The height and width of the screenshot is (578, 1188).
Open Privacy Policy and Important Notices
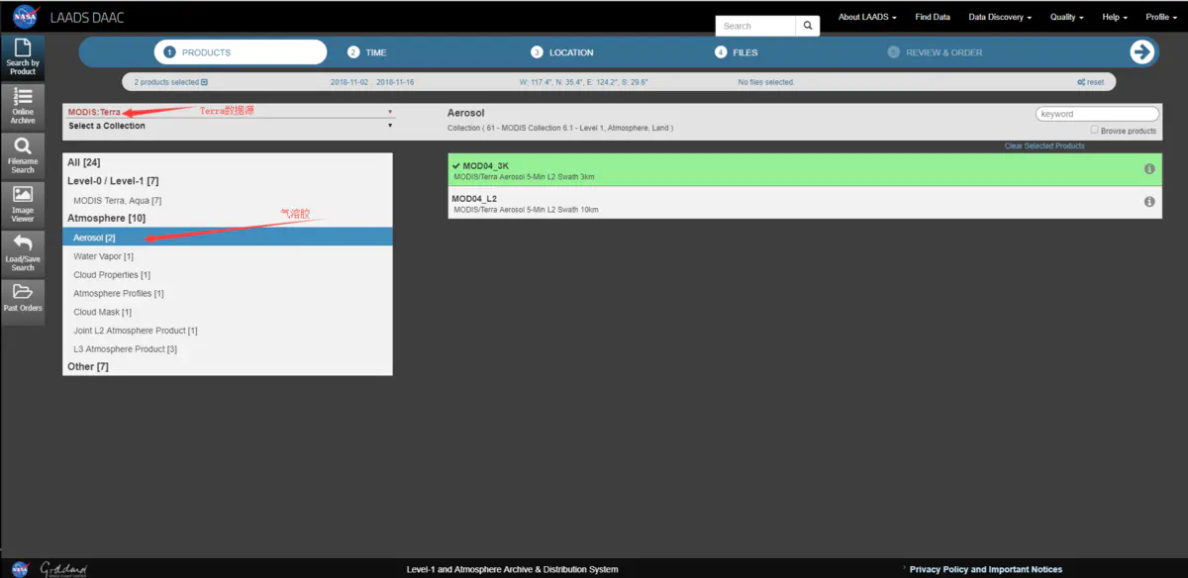(986, 569)
